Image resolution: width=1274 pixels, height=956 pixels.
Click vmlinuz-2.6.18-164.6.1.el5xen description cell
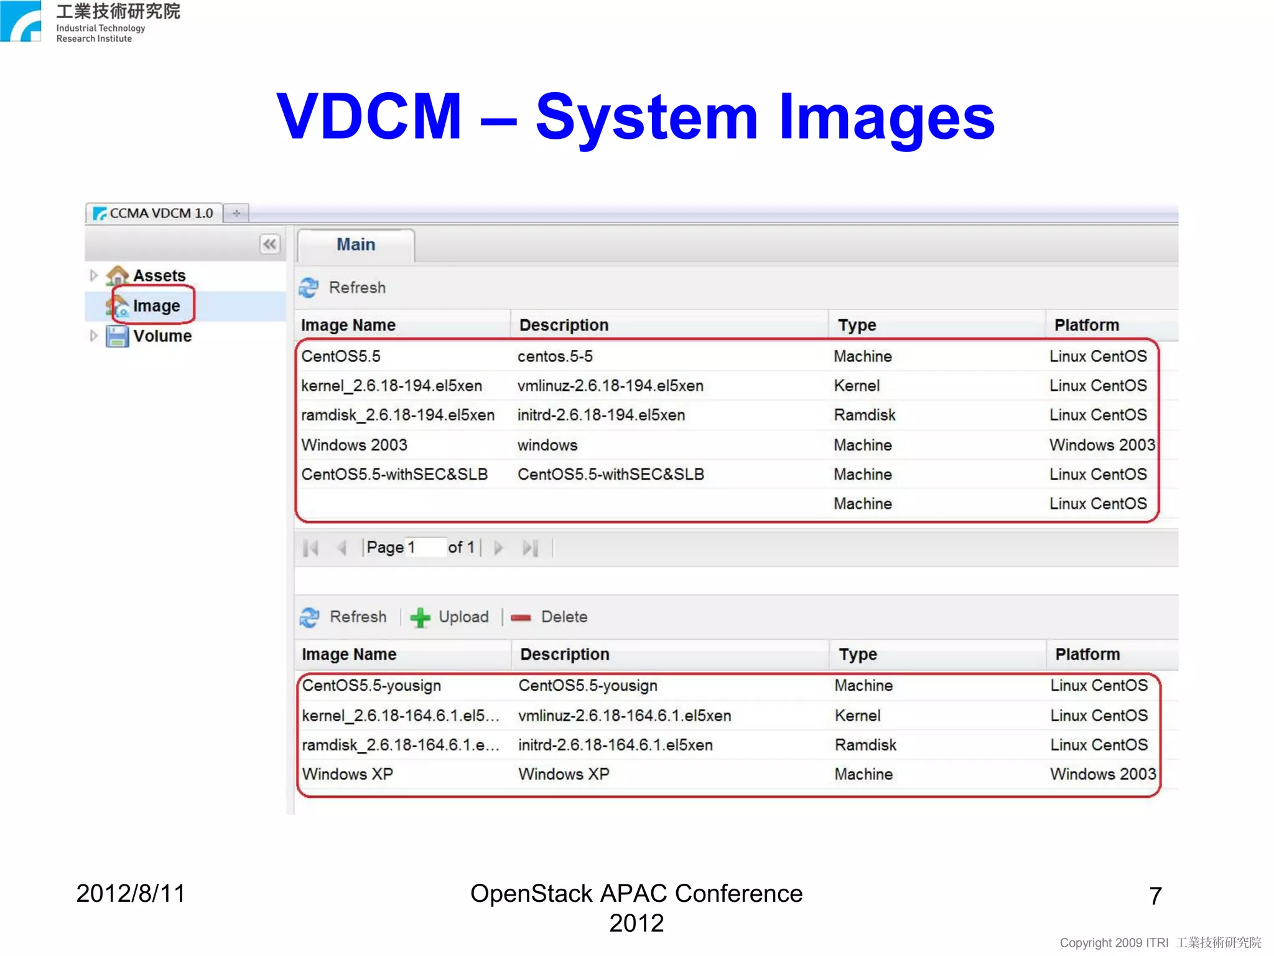click(625, 716)
